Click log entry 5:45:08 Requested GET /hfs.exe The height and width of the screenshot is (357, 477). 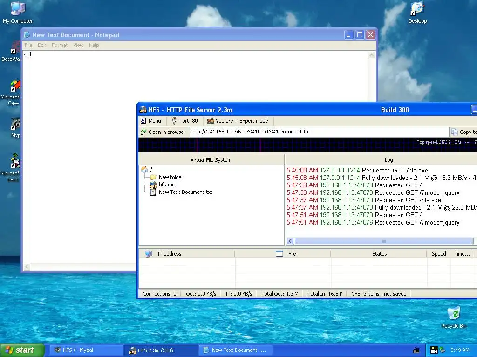pos(357,170)
